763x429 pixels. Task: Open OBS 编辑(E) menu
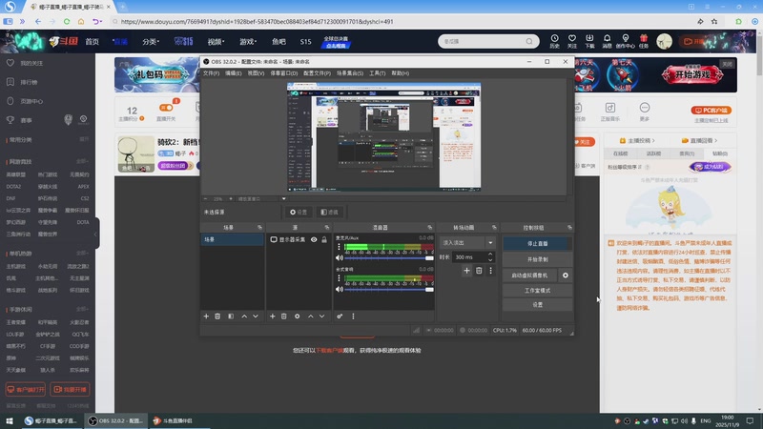pos(233,73)
